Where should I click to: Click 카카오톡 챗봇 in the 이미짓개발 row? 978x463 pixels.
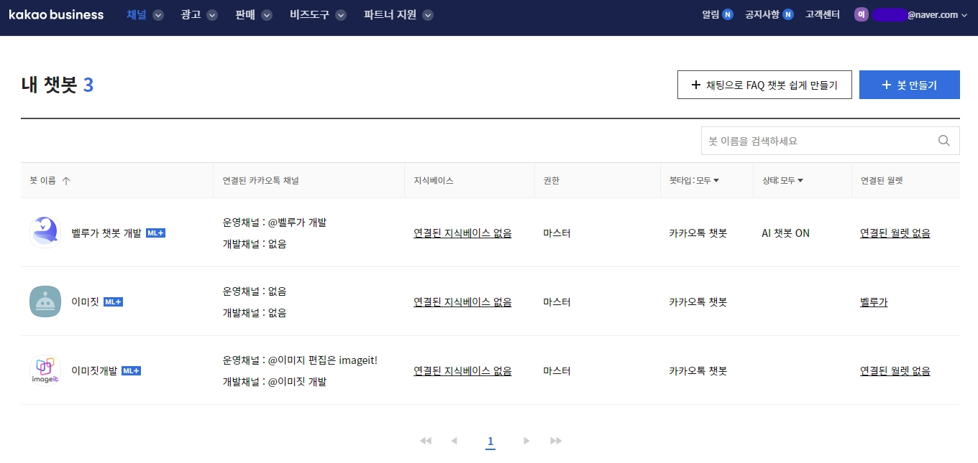click(x=698, y=371)
